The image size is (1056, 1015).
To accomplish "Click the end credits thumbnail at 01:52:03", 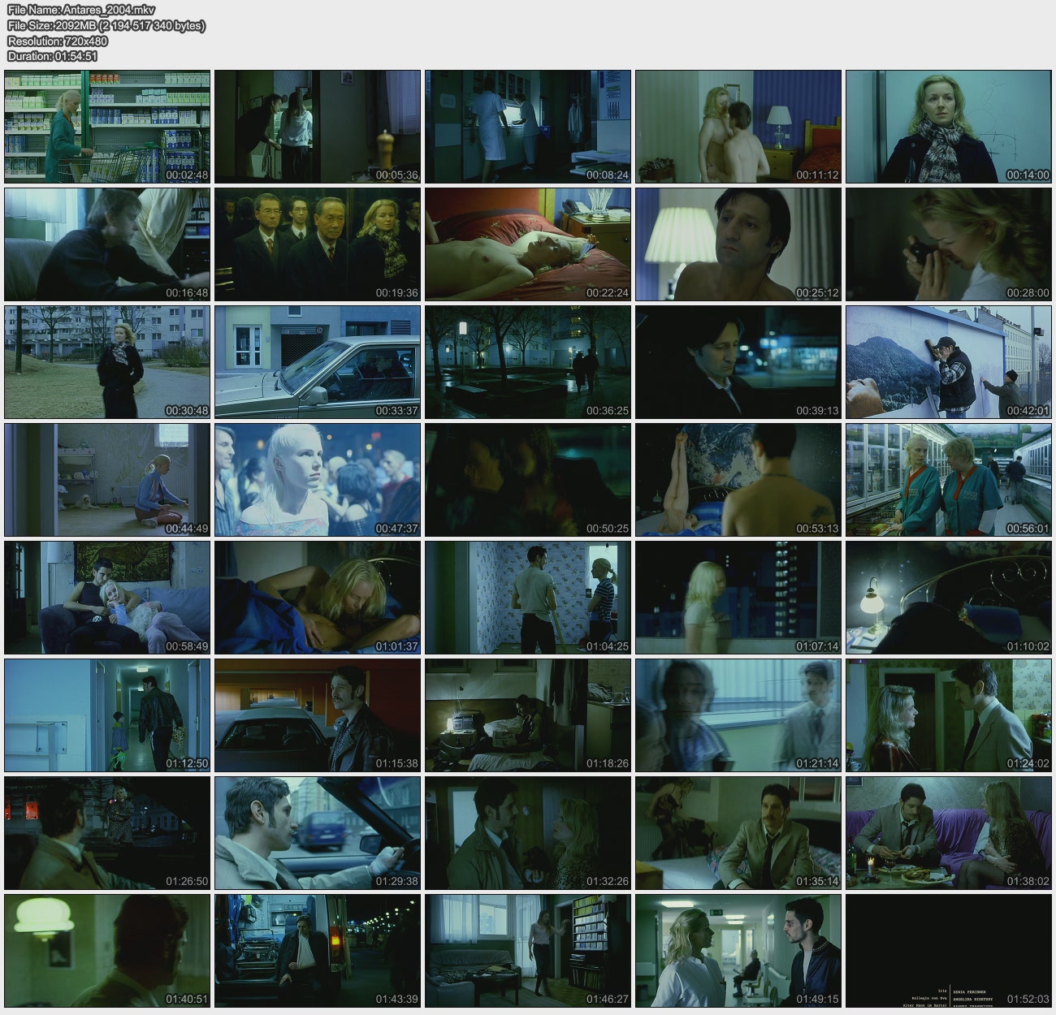I will (949, 951).
